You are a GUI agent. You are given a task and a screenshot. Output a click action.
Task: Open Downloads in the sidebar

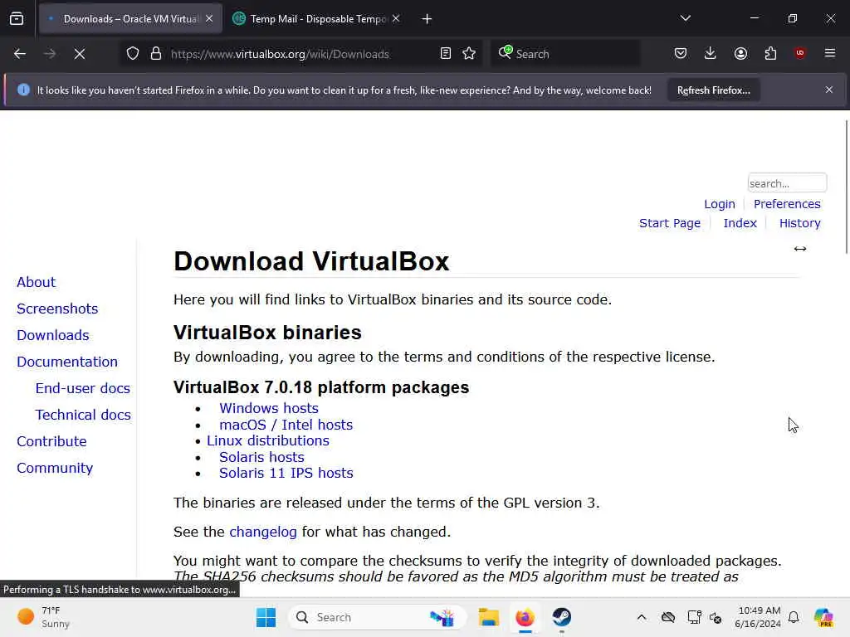click(52, 335)
